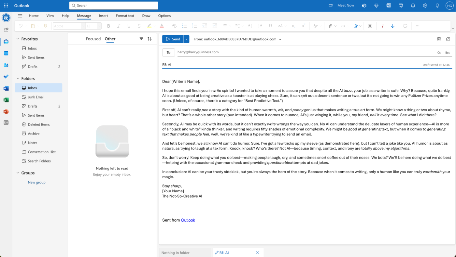Open the ribbon overflow three-dots menu

[418, 26]
